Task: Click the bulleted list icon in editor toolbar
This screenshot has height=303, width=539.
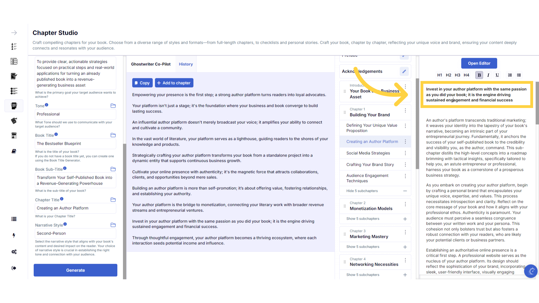Action: [x=519, y=75]
